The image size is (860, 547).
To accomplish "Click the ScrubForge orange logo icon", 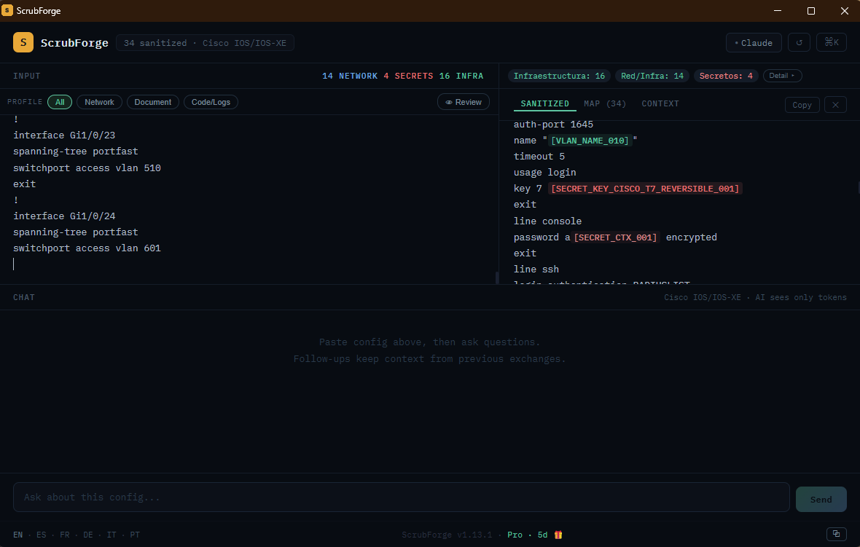I will pyautogui.click(x=23, y=42).
